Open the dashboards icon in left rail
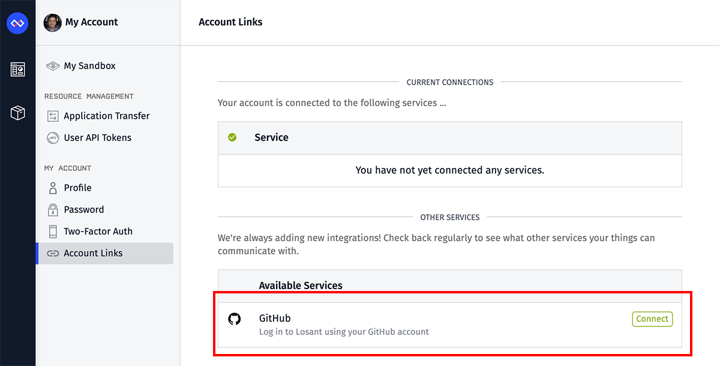This screenshot has width=720, height=366. (x=17, y=70)
